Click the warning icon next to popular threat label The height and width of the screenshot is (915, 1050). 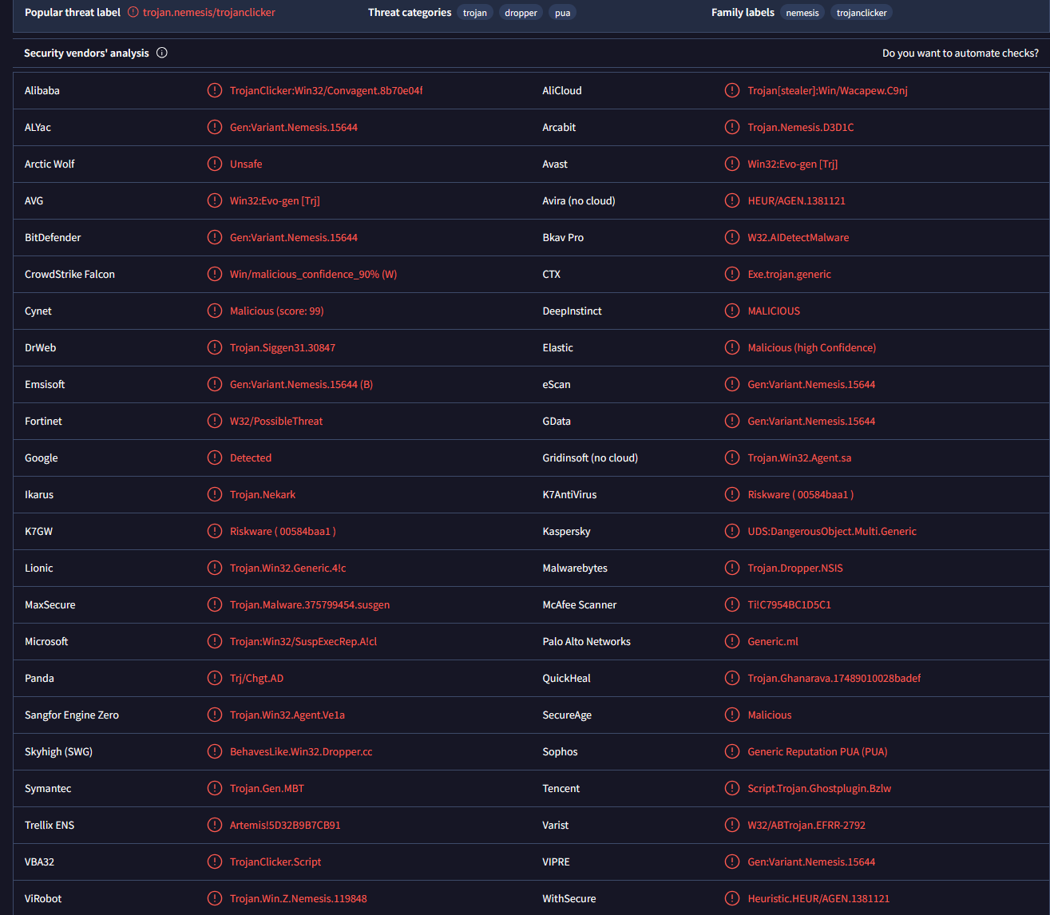[x=133, y=12]
